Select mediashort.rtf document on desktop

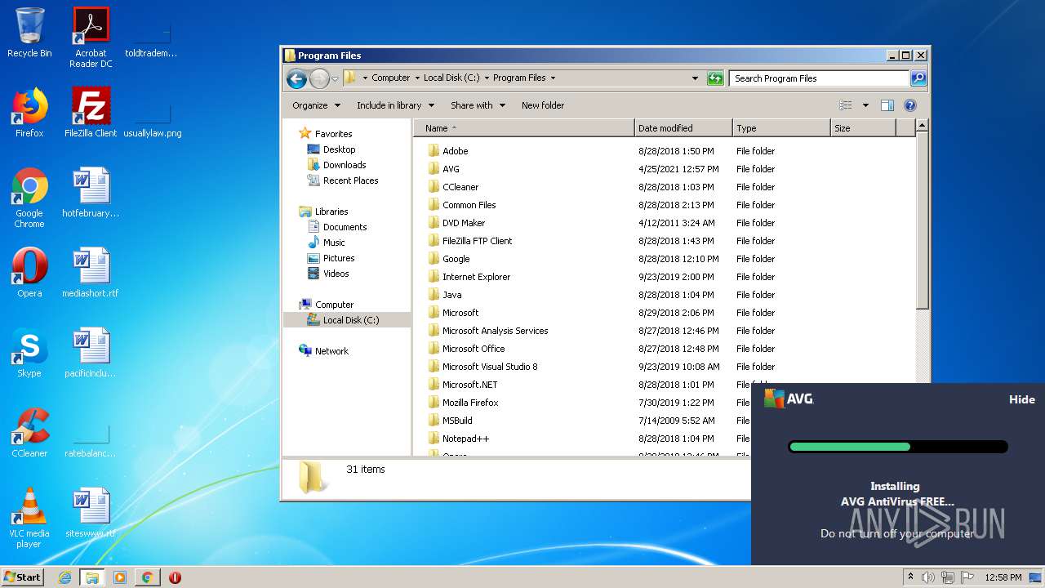(91, 273)
